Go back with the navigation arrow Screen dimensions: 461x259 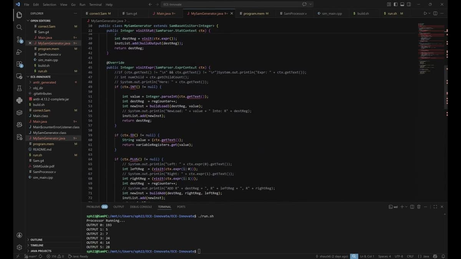pyautogui.click(x=151, y=4)
